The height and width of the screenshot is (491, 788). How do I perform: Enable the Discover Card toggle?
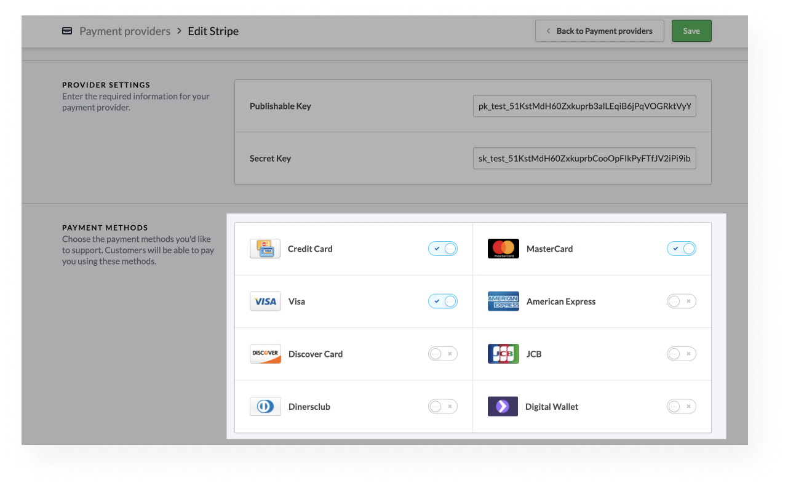coord(443,354)
